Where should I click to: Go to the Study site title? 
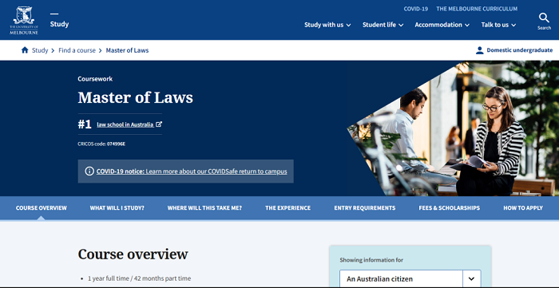pos(59,24)
